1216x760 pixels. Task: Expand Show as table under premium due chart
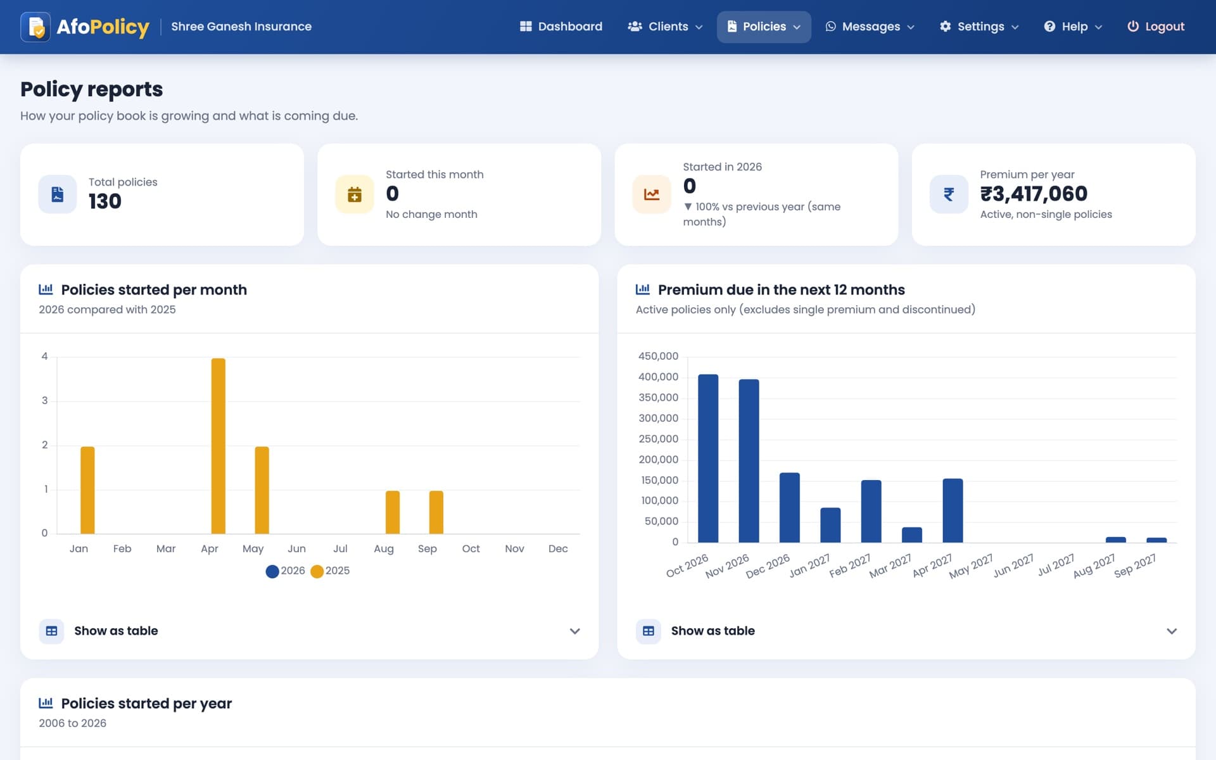[x=906, y=631]
